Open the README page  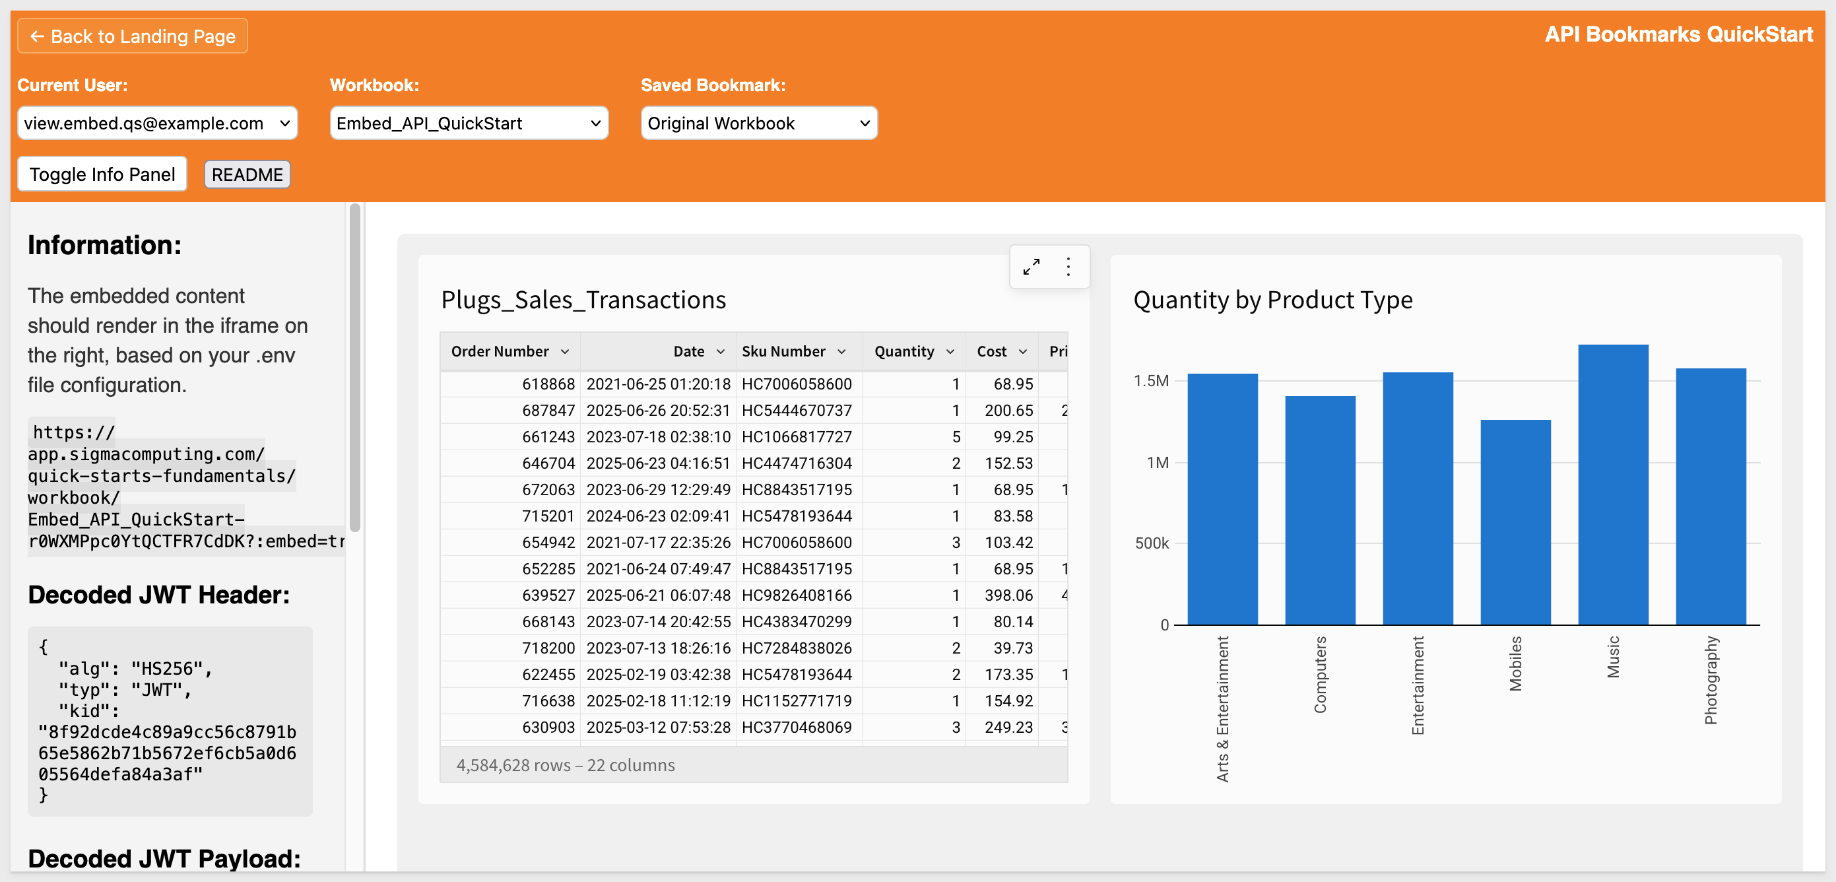[x=247, y=174]
